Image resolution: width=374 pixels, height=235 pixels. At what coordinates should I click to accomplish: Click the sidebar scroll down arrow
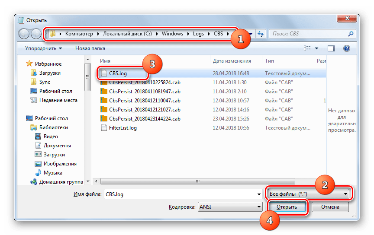coord(88,181)
